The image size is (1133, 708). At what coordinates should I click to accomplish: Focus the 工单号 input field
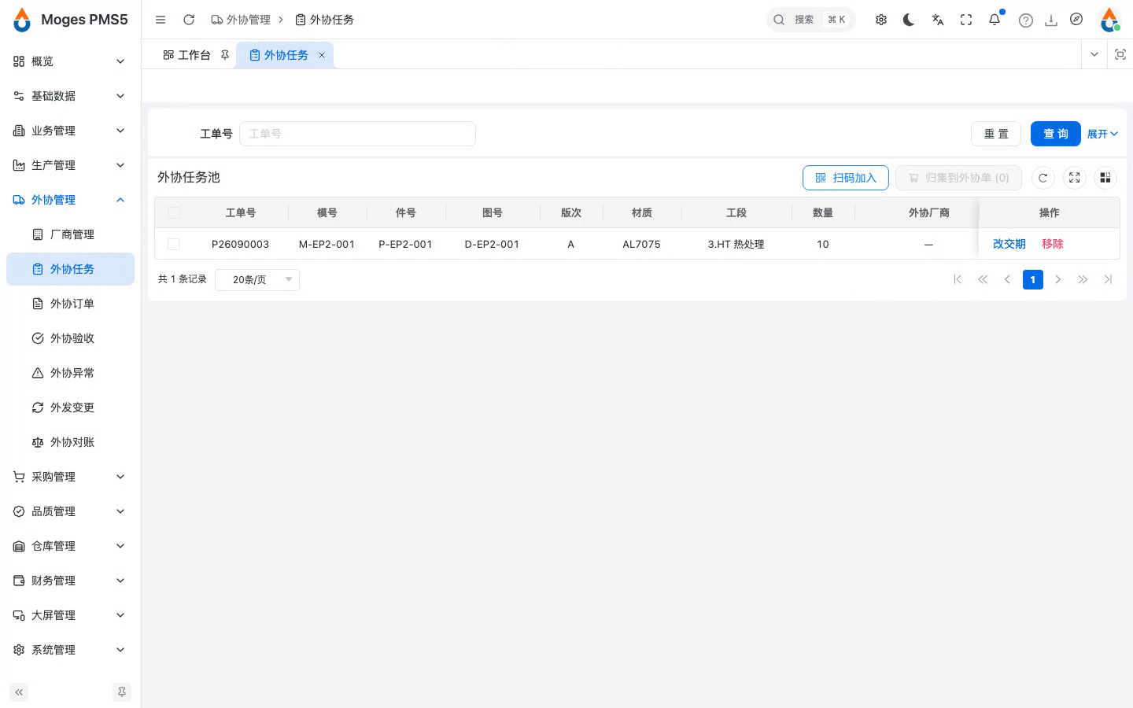357,134
